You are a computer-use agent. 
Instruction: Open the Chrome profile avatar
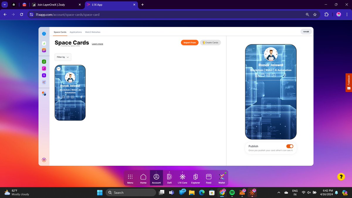(339, 14)
